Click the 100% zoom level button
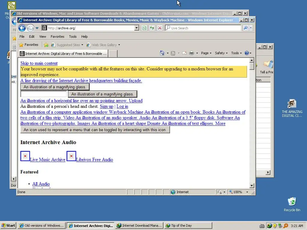The width and height of the screenshot is (307, 230). 236,192
